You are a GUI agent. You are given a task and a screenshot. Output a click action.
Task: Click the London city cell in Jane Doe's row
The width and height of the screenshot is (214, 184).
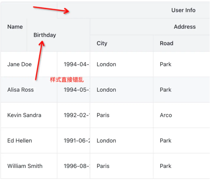pos(106,64)
